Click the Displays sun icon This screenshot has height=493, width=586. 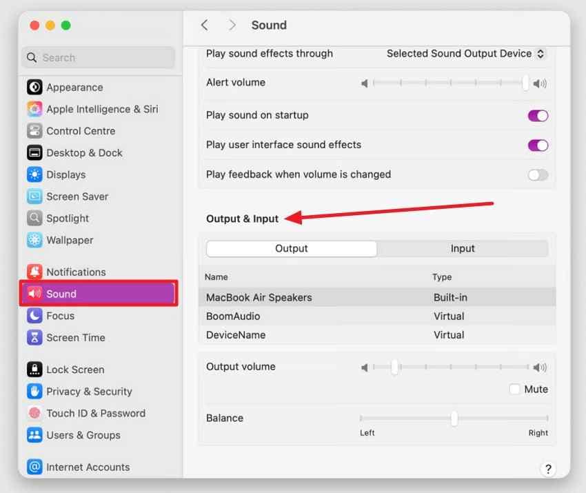point(34,174)
